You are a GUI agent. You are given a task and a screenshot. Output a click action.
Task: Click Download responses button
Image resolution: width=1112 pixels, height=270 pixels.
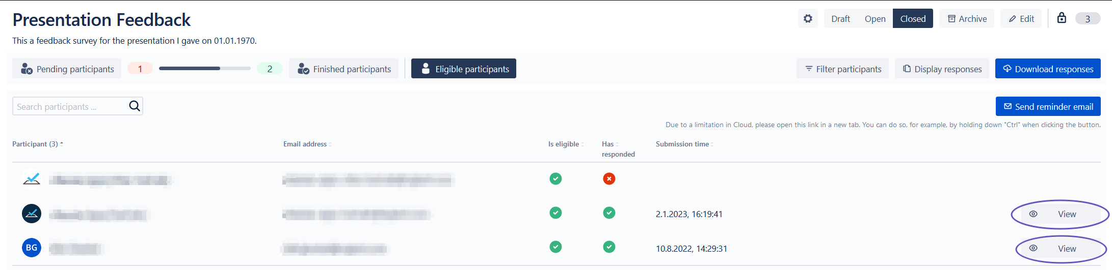pyautogui.click(x=1048, y=69)
